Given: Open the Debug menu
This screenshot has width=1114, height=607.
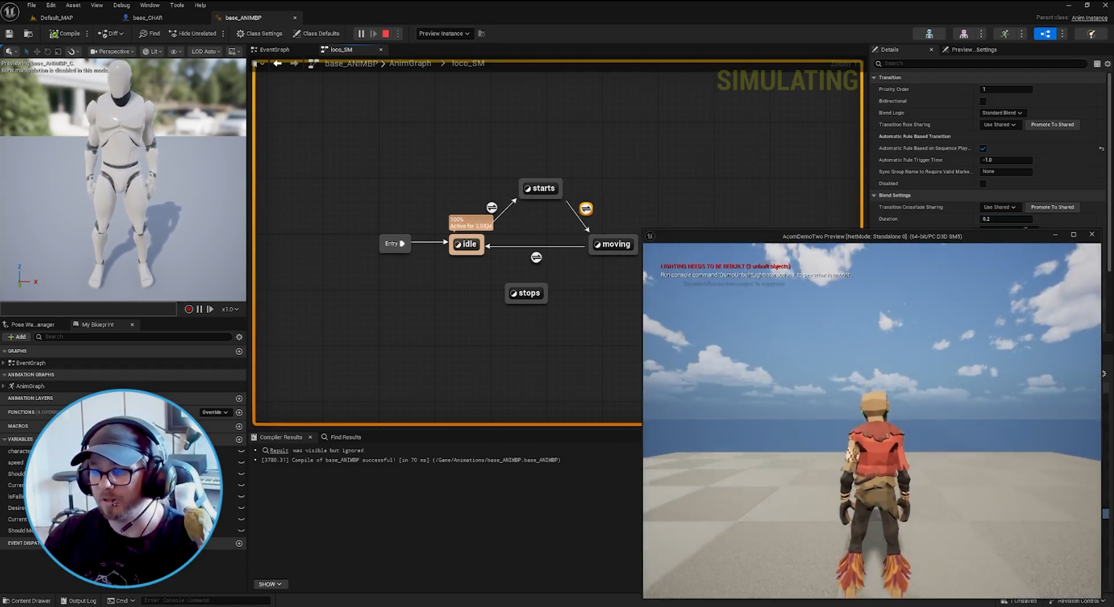Looking at the screenshot, I should [x=121, y=5].
